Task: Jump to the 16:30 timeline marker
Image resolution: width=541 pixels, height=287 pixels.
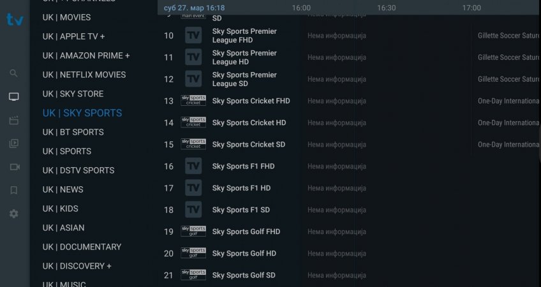Action: [x=386, y=8]
